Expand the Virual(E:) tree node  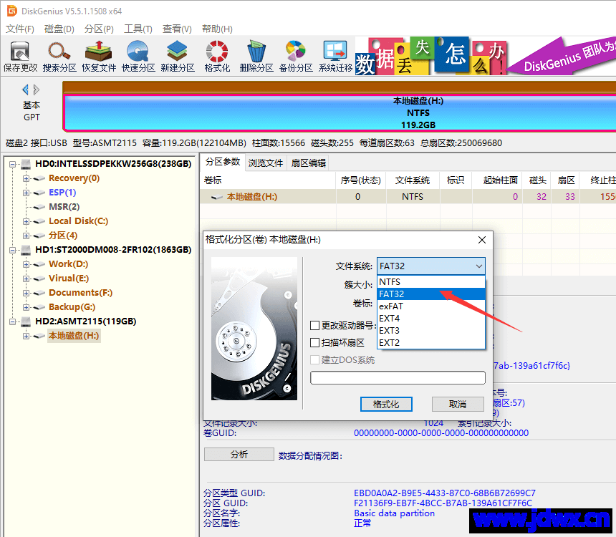(x=26, y=279)
